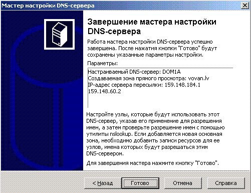Click the word nslookup in the description
This screenshot has width=251, height=193.
[x=121, y=134]
